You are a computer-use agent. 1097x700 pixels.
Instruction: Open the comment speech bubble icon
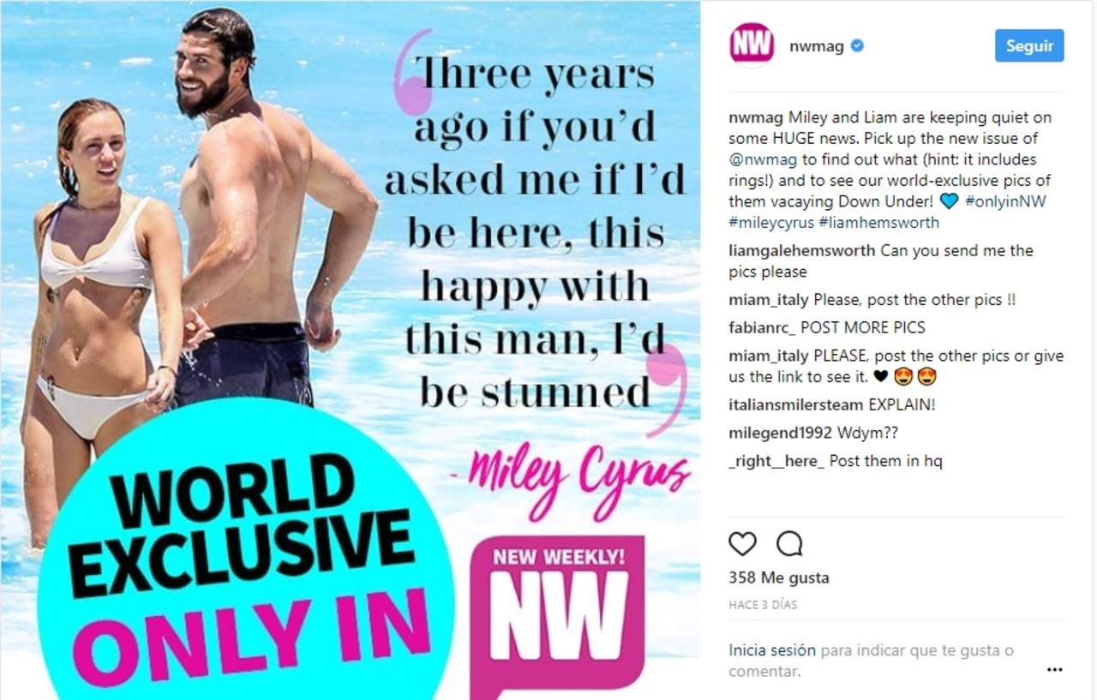[x=789, y=543]
